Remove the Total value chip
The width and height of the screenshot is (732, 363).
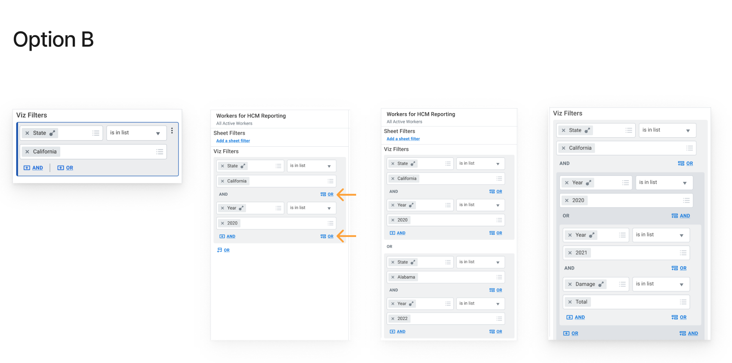(570, 302)
